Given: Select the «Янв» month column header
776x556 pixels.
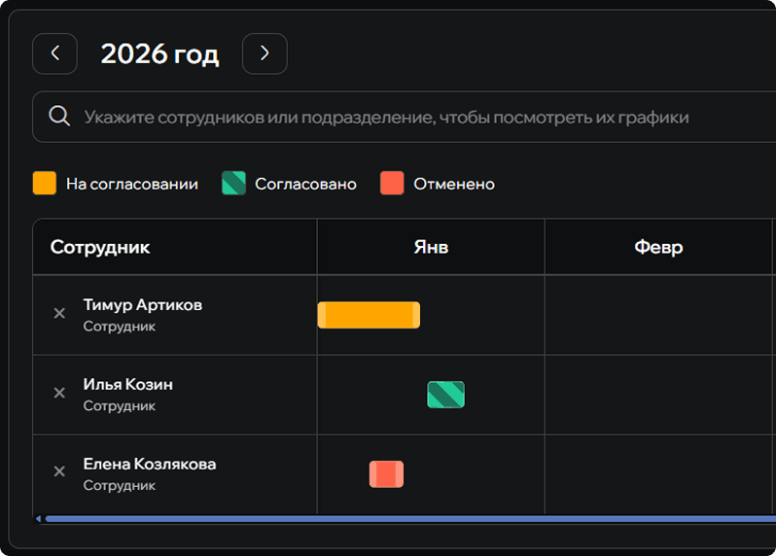Looking at the screenshot, I should [x=431, y=247].
